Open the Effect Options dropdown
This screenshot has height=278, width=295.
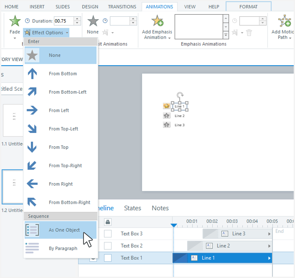pyautogui.click(x=46, y=32)
